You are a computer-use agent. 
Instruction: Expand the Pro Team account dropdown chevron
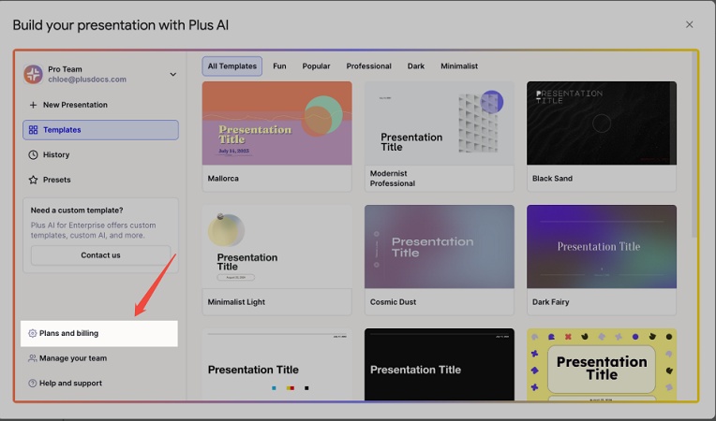173,74
